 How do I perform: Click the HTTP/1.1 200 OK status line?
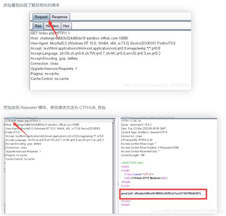[x=131, y=121]
